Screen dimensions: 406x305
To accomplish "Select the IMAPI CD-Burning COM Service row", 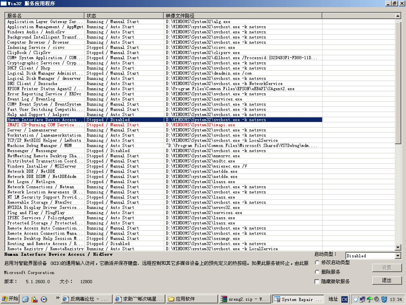I will [x=45, y=125].
